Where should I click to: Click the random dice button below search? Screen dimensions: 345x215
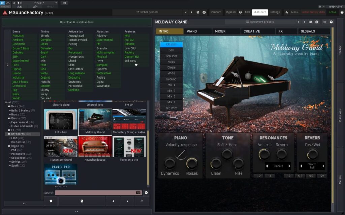coord(82,201)
